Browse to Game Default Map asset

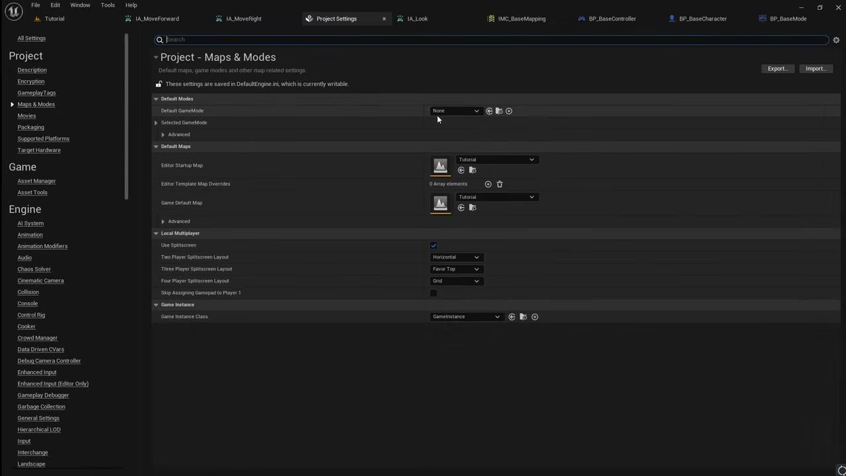[x=473, y=208]
